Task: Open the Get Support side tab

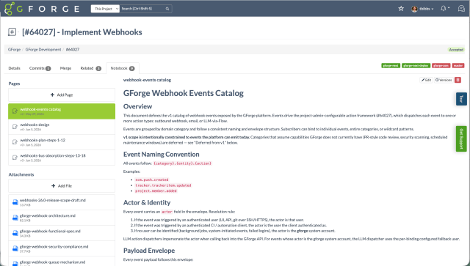Action: [x=461, y=138]
